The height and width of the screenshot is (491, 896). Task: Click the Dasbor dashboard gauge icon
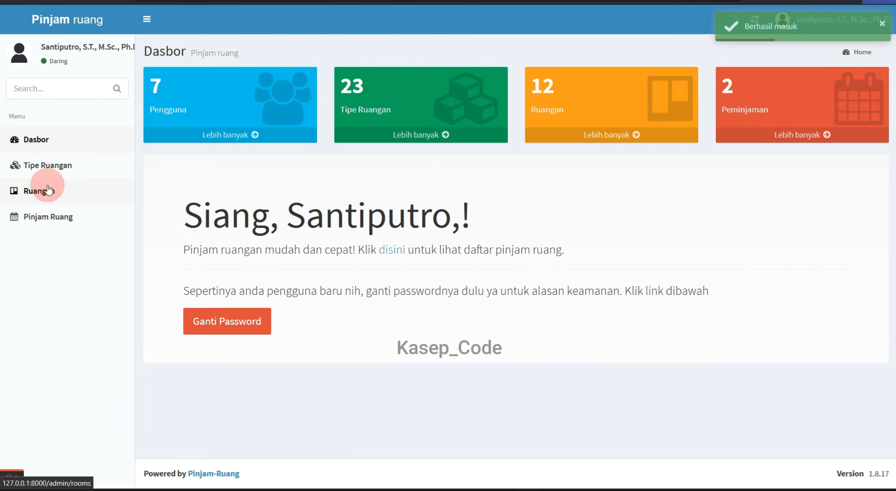14,139
